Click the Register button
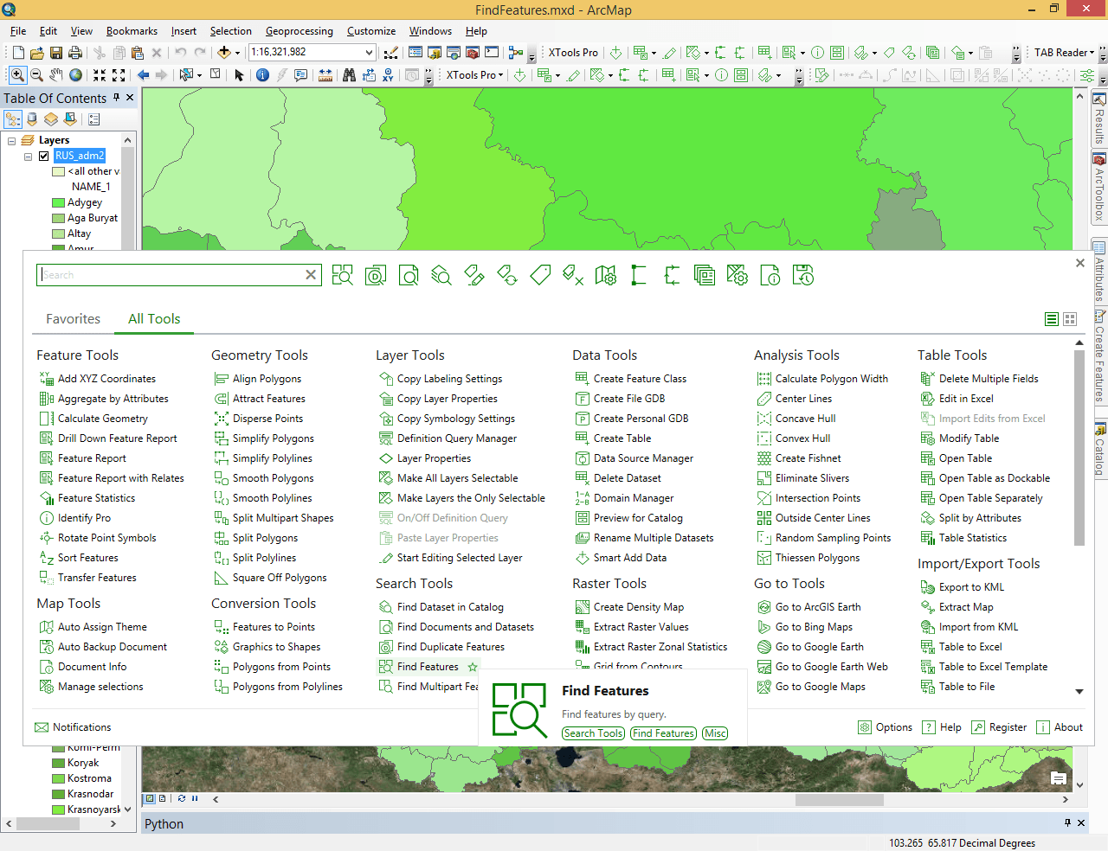 [999, 727]
